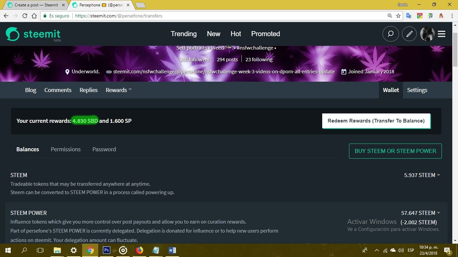
Task: Open a new browser tab
Action: (x=140, y=5)
